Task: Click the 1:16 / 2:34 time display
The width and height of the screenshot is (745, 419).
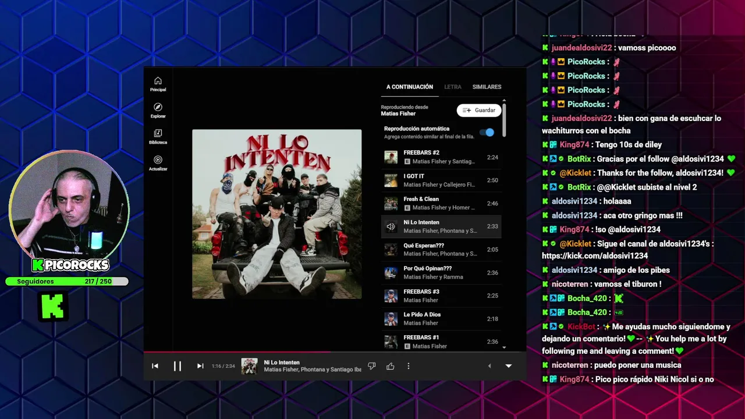Action: 223,366
